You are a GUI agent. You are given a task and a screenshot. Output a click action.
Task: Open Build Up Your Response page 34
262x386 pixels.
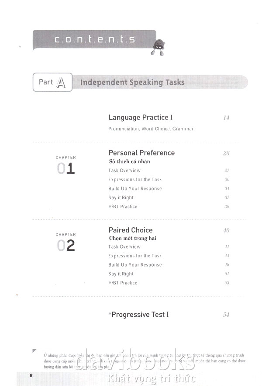135,189
